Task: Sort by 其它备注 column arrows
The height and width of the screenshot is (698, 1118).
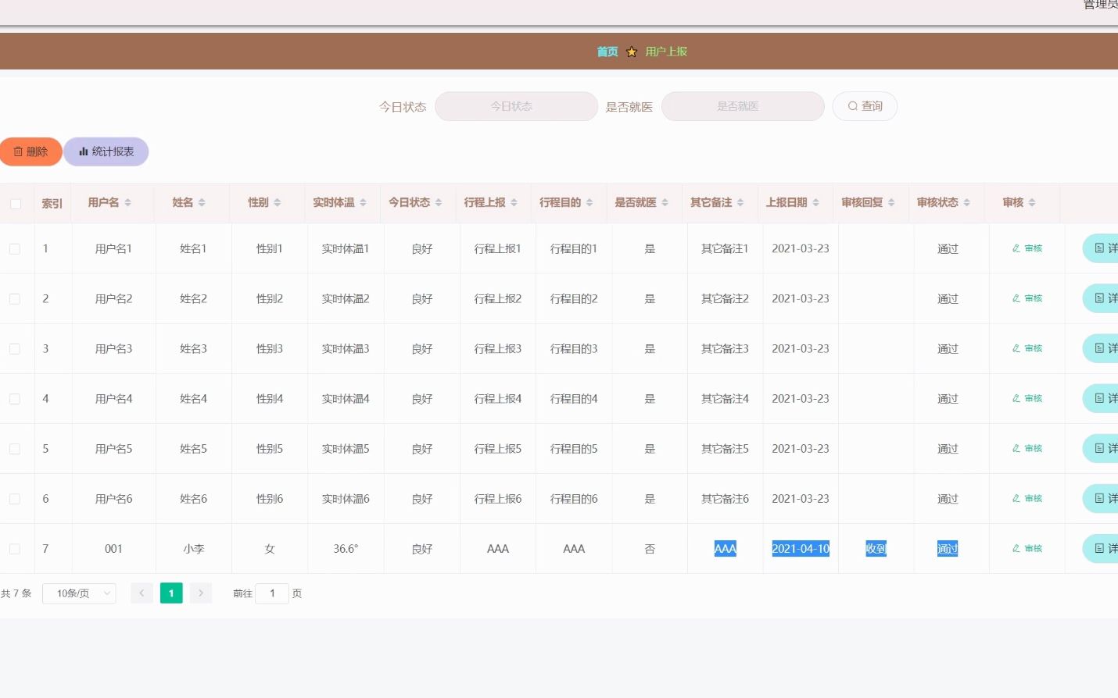Action: click(740, 203)
